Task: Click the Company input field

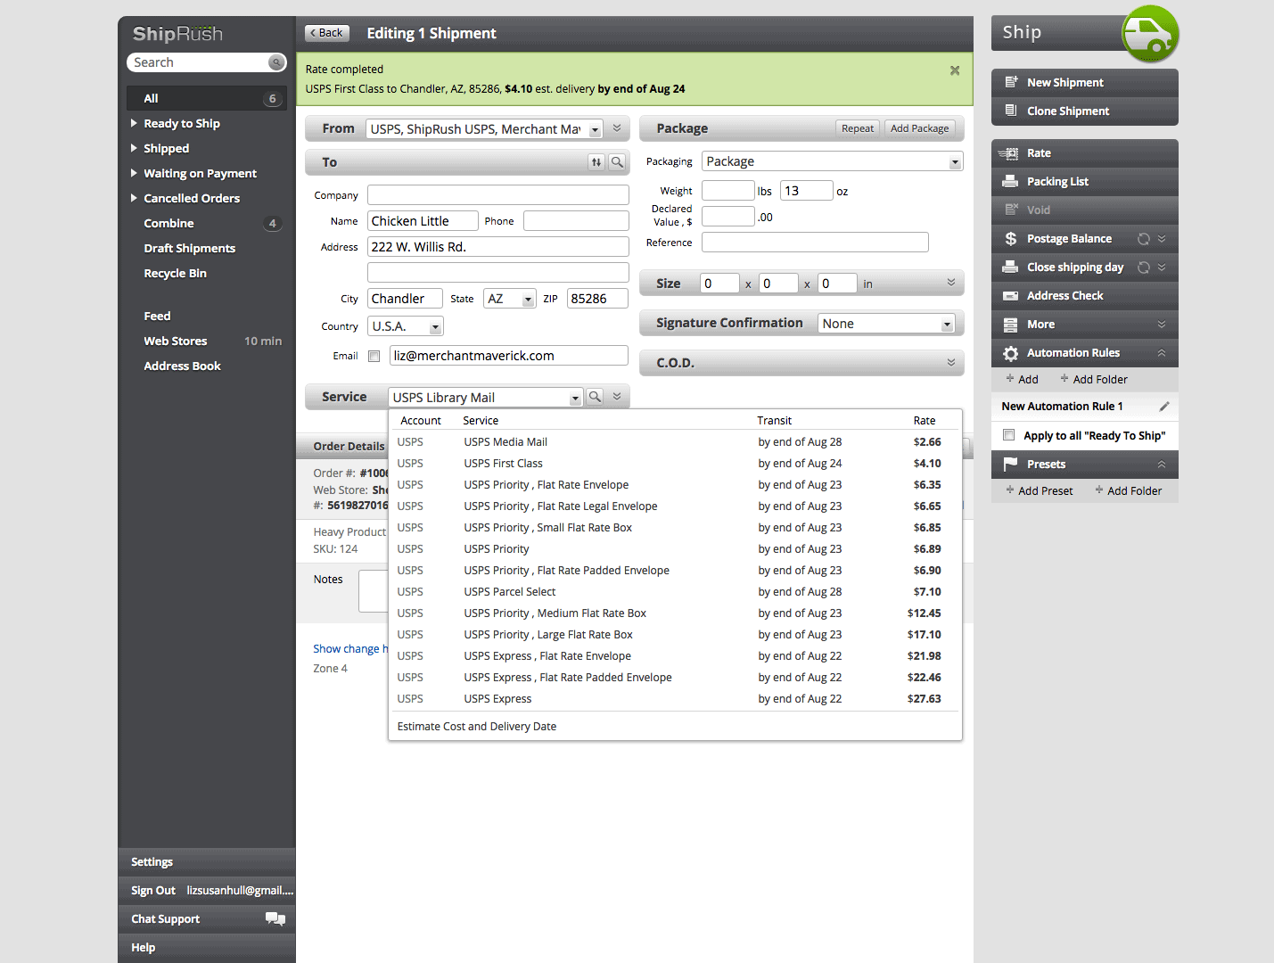Action: [497, 195]
